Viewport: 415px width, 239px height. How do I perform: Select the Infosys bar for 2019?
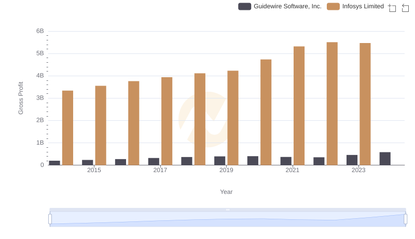pos(233,118)
